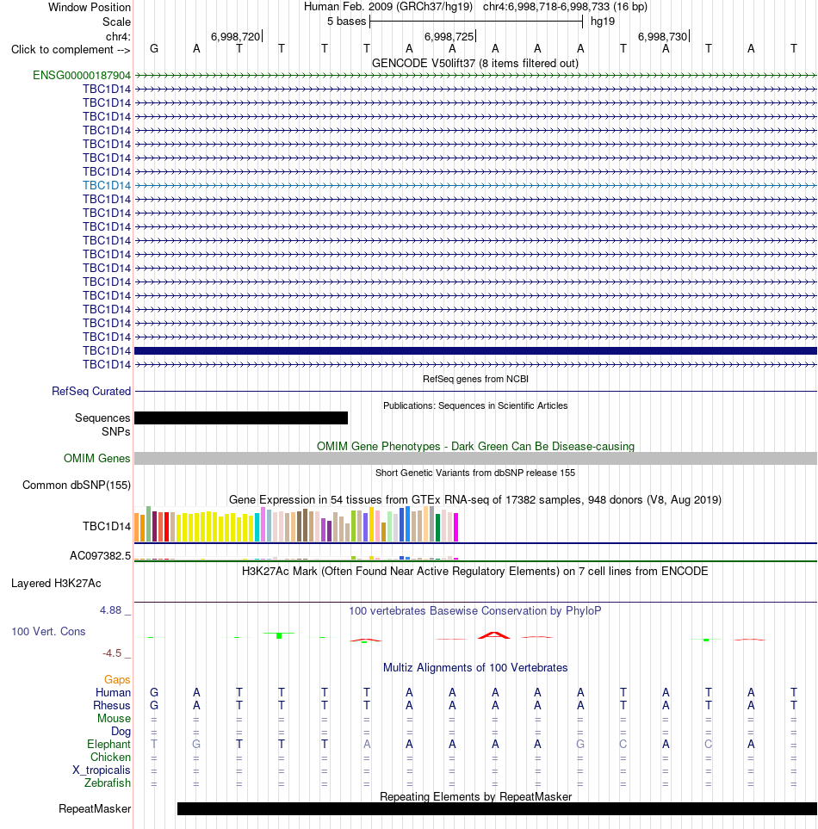This screenshot has width=818, height=829.
Task: Open the Layered H3K27Ac track label
Action: click(x=56, y=583)
